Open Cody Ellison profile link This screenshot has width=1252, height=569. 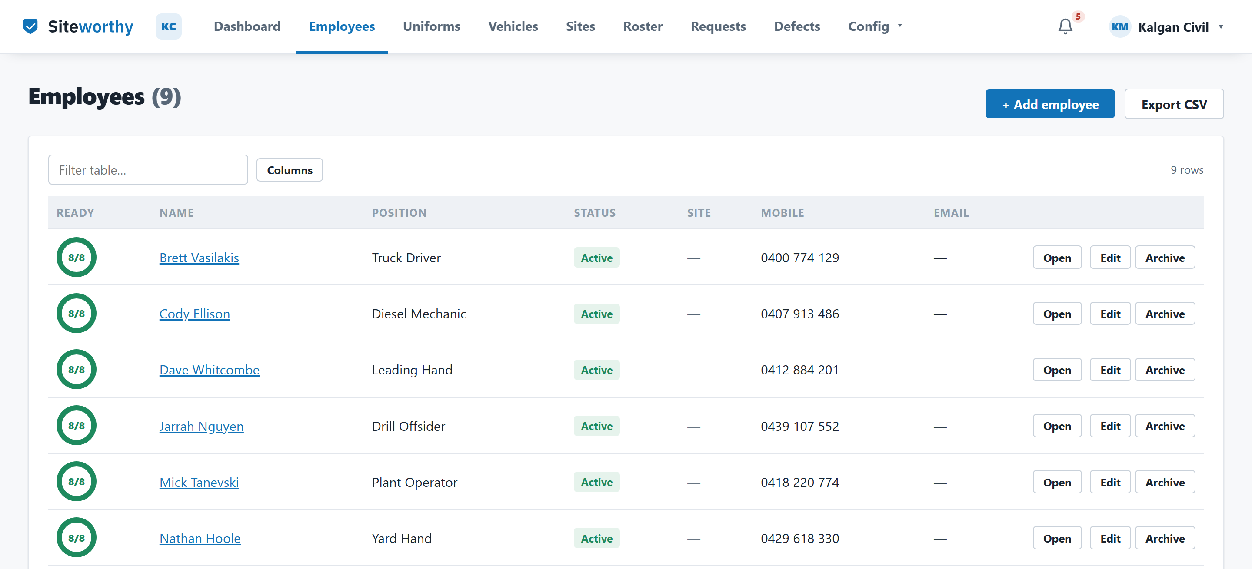[x=194, y=314]
